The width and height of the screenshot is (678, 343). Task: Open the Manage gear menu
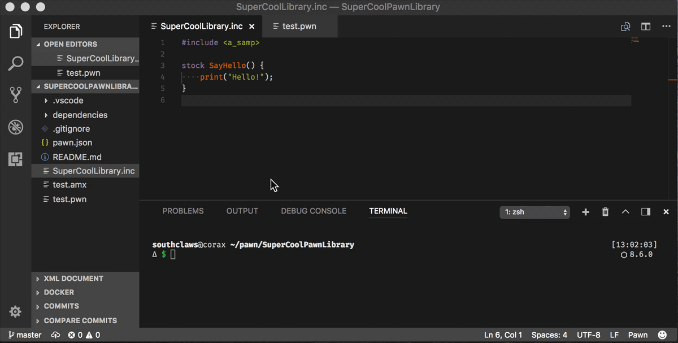coord(16,311)
